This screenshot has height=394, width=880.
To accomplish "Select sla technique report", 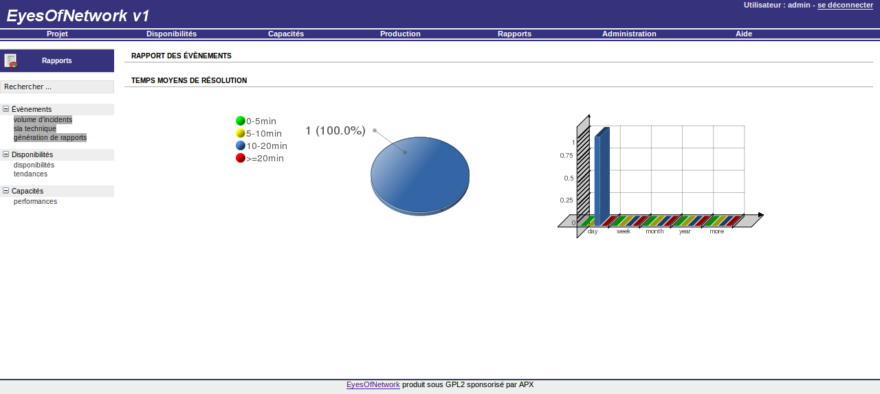I will pos(35,128).
